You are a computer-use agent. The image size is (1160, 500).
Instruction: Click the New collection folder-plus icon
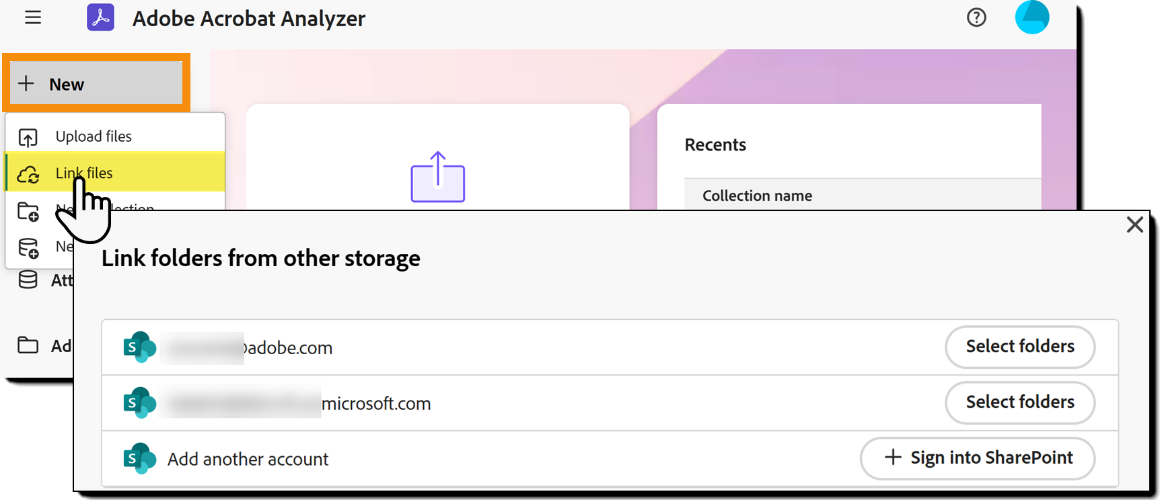pos(28,210)
